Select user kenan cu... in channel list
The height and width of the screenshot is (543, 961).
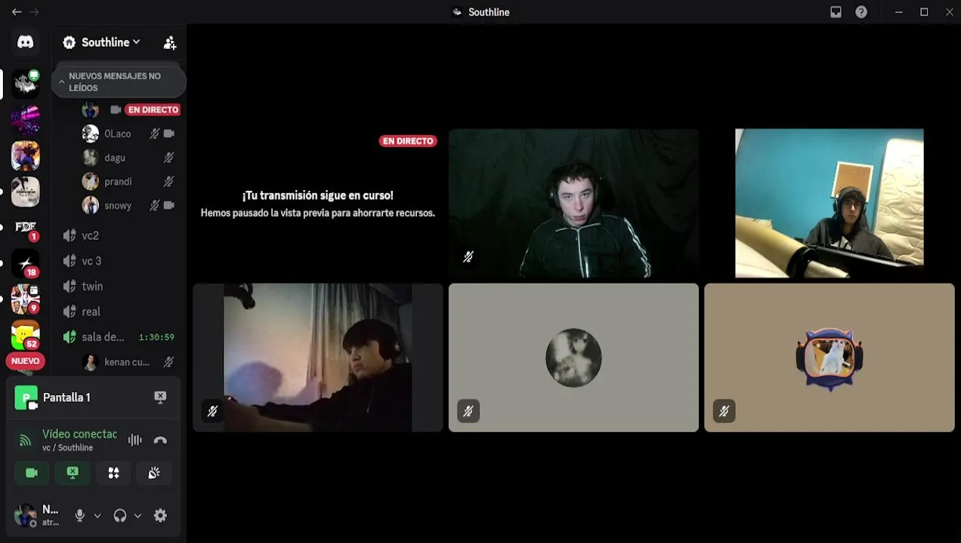click(127, 362)
